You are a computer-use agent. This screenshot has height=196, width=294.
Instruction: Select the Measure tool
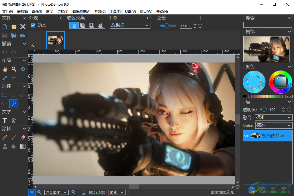(14, 78)
